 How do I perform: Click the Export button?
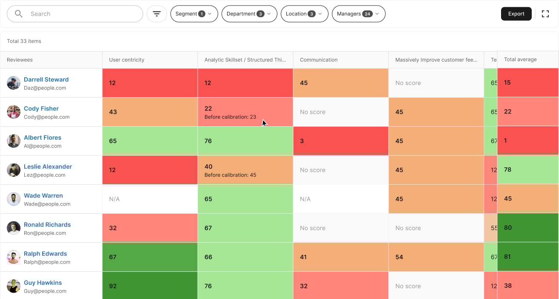point(516,14)
